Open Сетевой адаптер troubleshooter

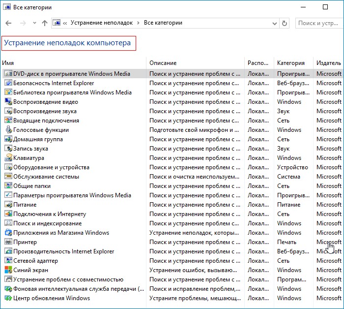35,261
